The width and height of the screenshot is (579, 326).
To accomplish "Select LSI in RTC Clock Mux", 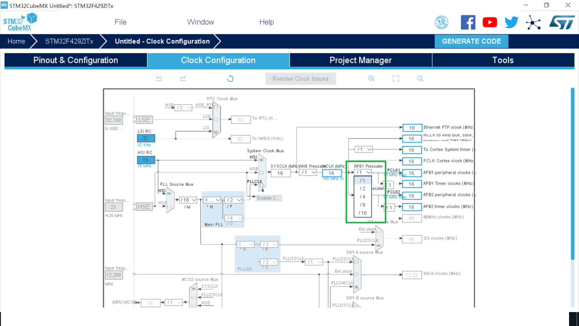I will [x=216, y=132].
